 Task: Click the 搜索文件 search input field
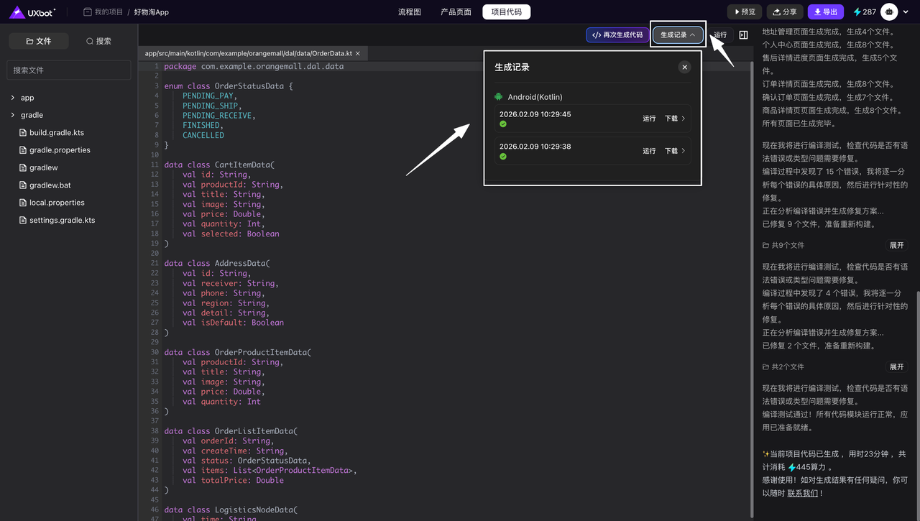pos(69,70)
